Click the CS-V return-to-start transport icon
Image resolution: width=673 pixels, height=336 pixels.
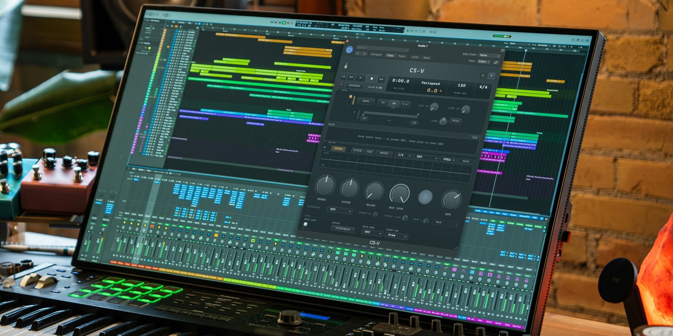point(343,76)
